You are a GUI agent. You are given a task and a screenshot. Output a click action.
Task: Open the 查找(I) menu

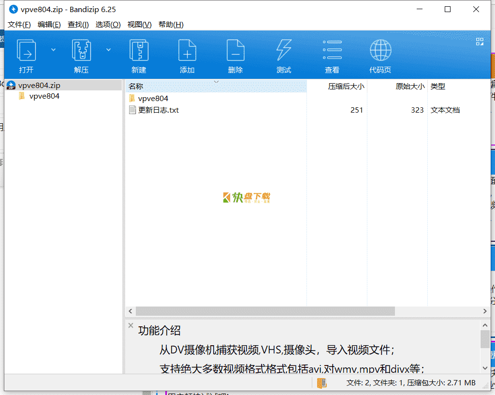coord(78,25)
